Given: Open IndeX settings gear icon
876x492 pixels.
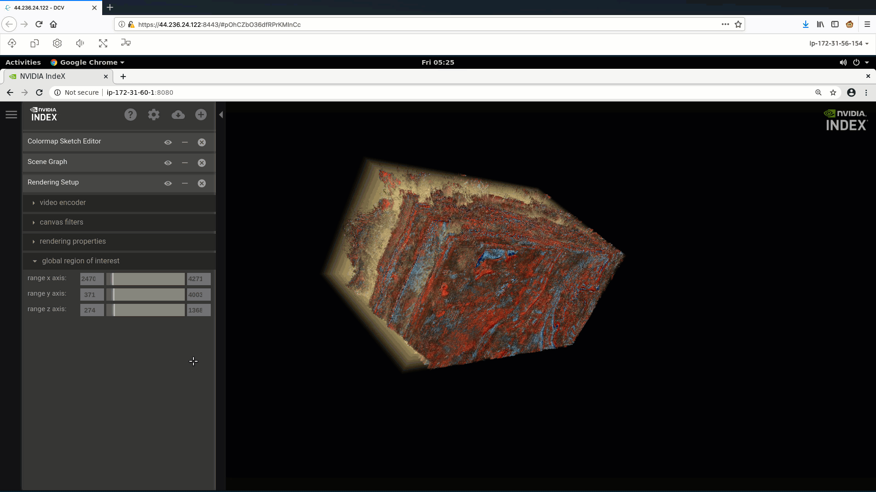Looking at the screenshot, I should tap(154, 115).
